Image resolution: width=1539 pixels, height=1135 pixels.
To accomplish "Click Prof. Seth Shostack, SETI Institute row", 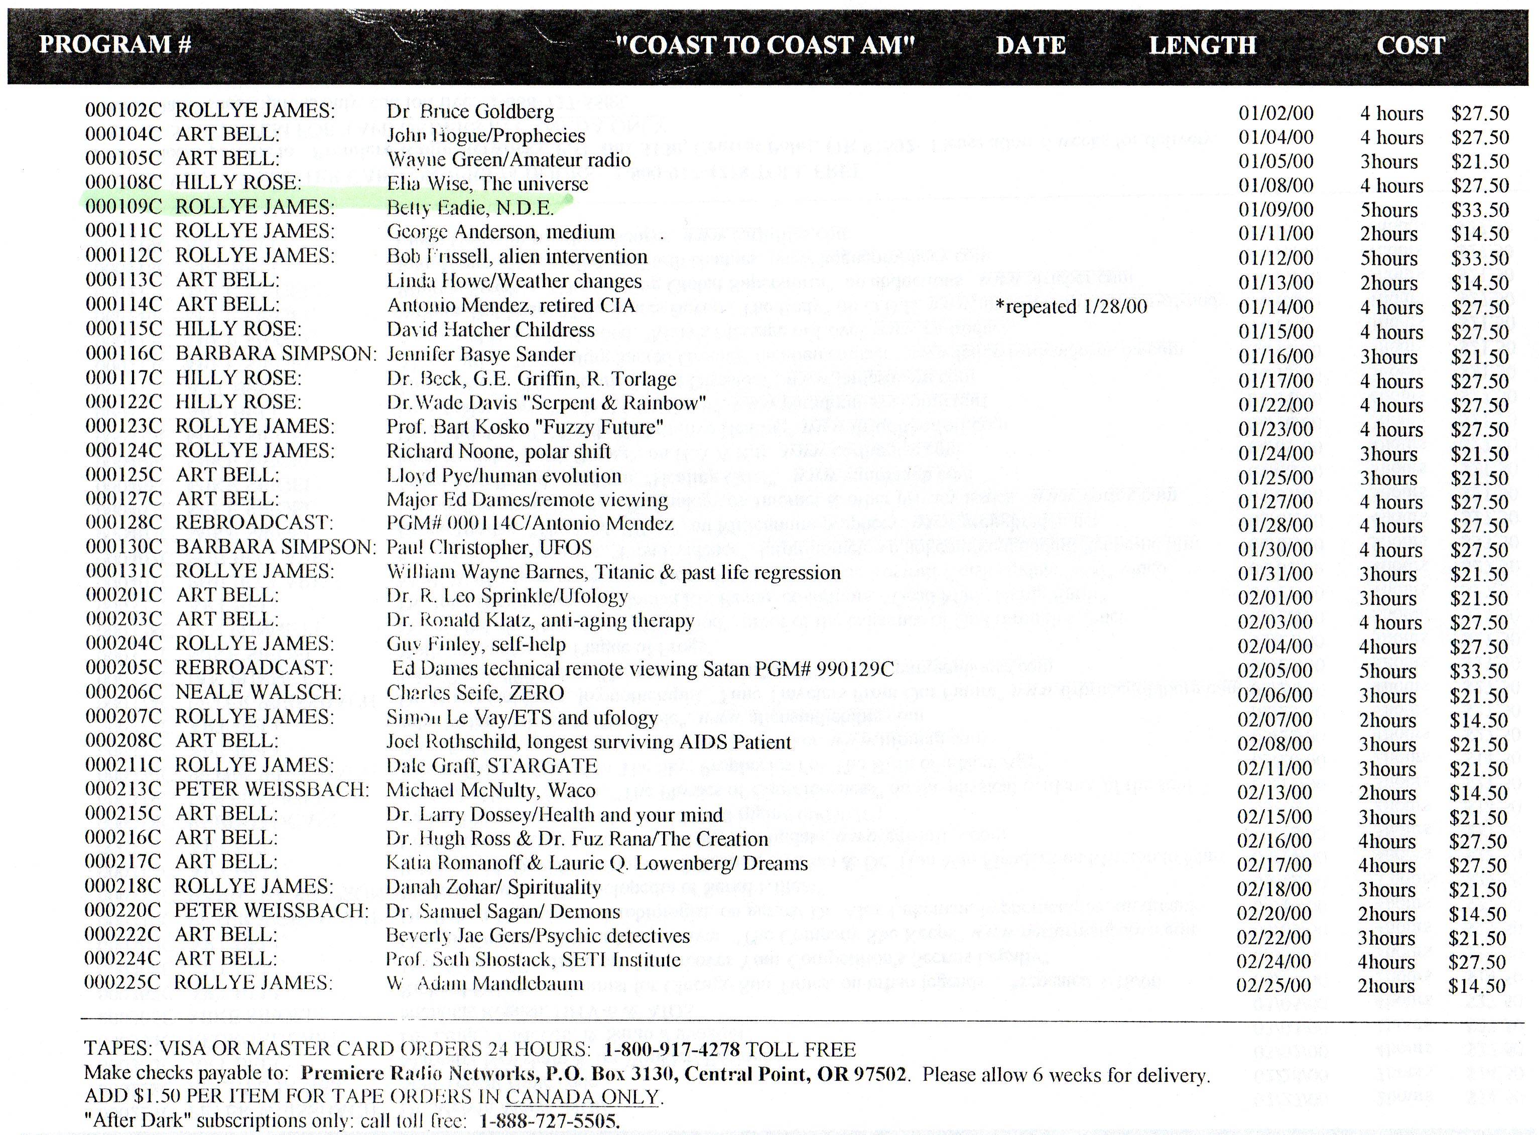I will 533,960.
